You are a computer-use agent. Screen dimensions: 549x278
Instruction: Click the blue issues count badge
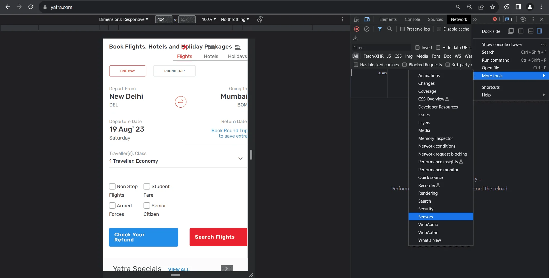[509, 19]
